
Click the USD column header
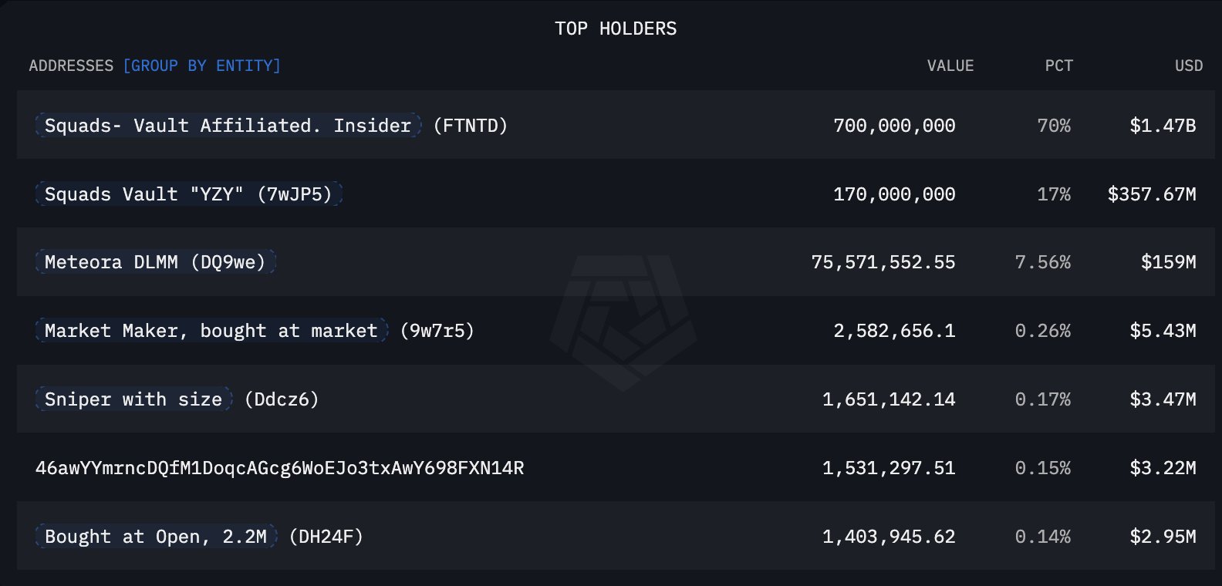click(x=1188, y=66)
